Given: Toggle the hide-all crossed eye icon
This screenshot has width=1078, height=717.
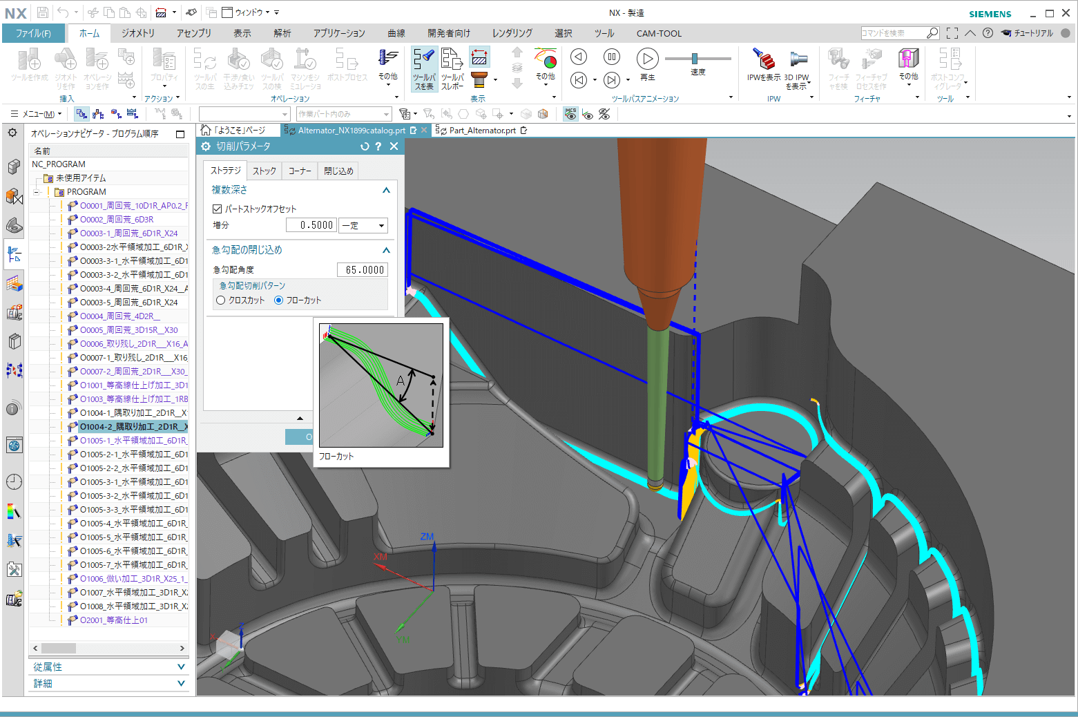Looking at the screenshot, I should 604,114.
